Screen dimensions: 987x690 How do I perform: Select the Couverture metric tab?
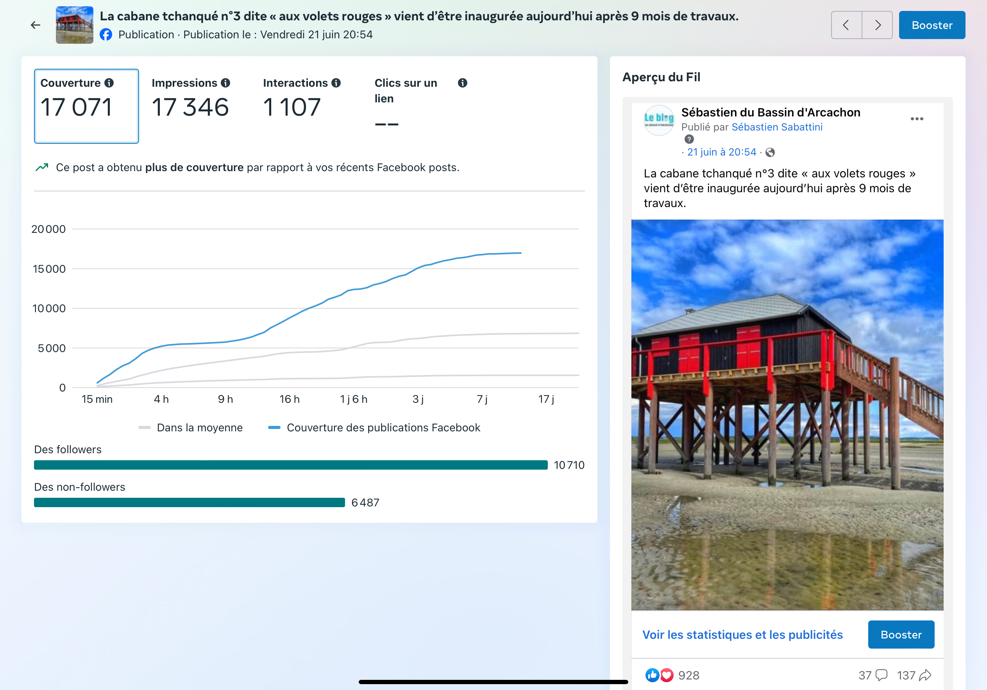(86, 106)
